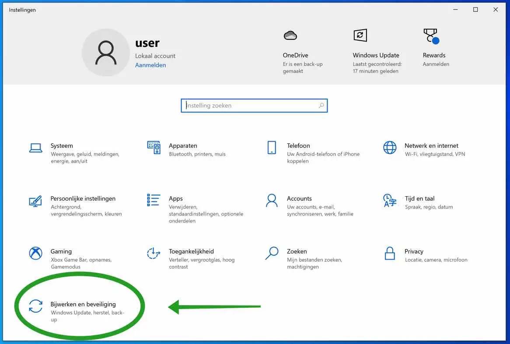Select the Toegankelijkheid category title
Image resolution: width=510 pixels, height=344 pixels.
pos(191,251)
